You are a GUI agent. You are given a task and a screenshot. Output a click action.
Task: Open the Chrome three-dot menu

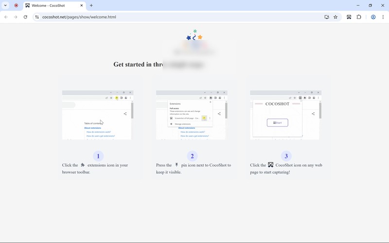[x=383, y=17]
